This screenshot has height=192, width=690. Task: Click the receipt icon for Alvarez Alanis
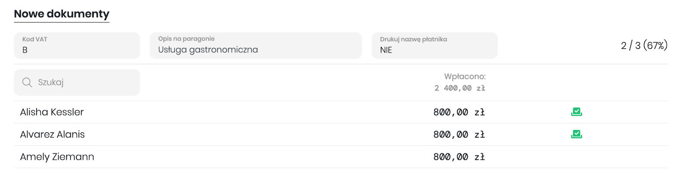577,134
